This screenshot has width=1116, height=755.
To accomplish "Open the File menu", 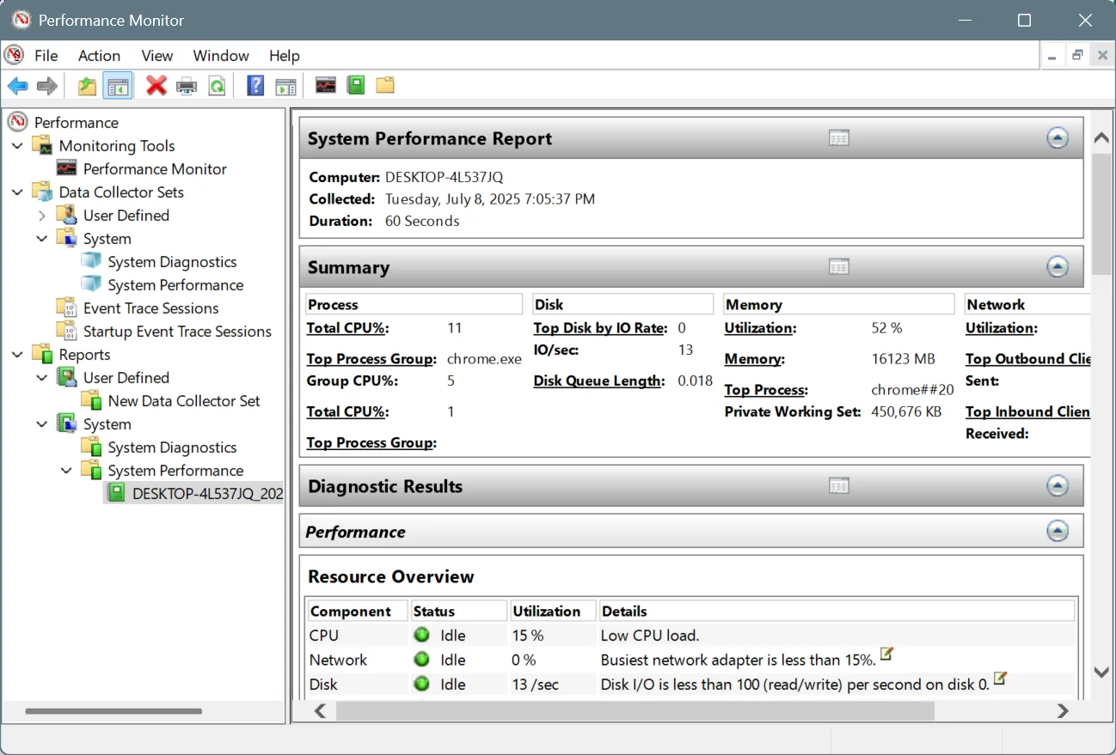I will tap(46, 56).
